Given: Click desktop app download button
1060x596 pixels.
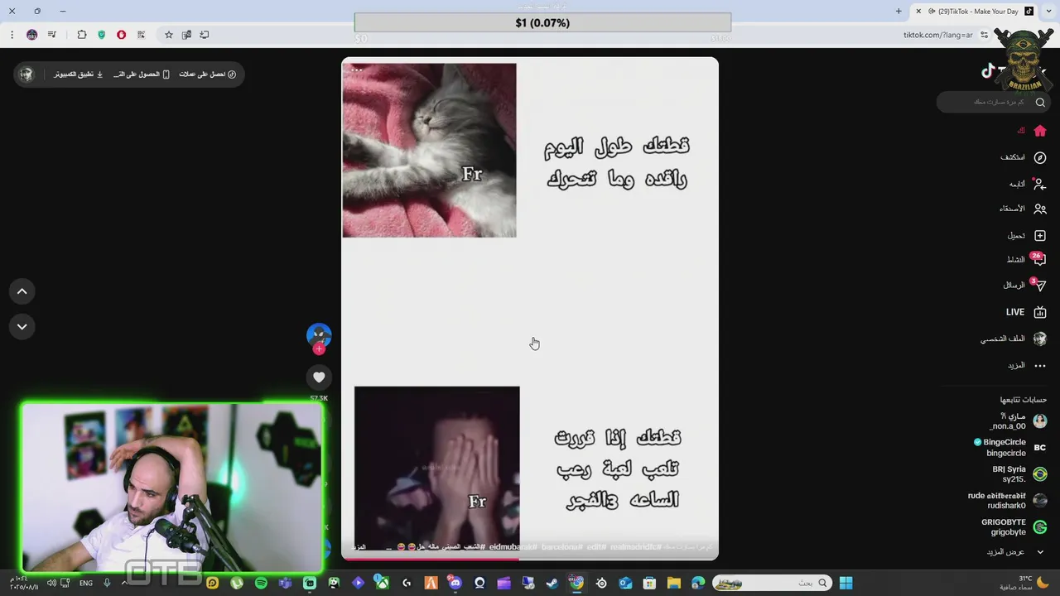Looking at the screenshot, I should [79, 74].
